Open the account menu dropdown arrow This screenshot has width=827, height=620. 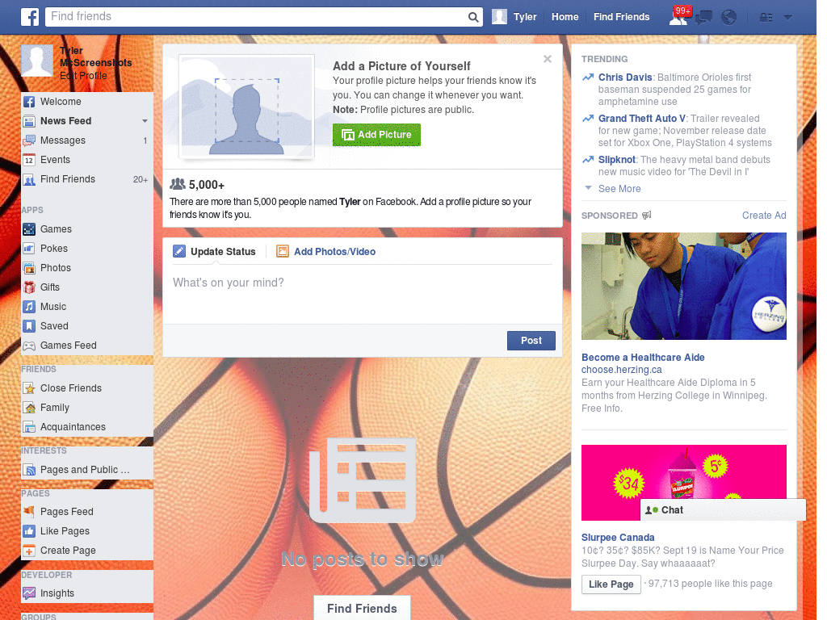pyautogui.click(x=788, y=18)
